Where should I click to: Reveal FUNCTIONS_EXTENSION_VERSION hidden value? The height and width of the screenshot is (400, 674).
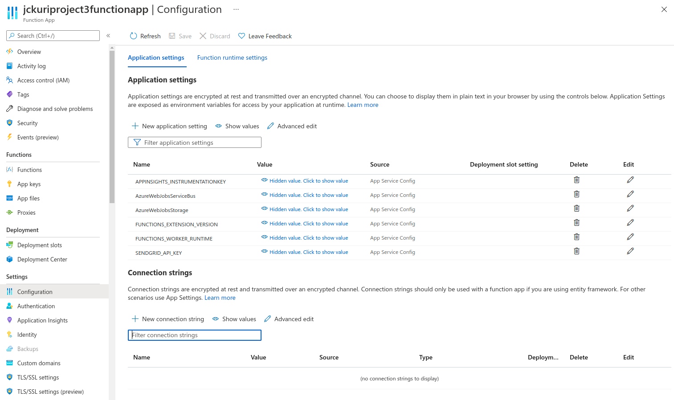click(305, 224)
